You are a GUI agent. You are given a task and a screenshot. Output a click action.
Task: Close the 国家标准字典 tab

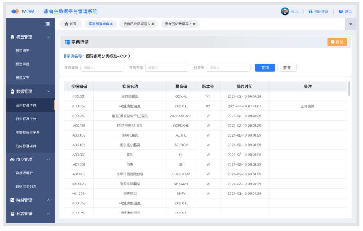(112, 24)
